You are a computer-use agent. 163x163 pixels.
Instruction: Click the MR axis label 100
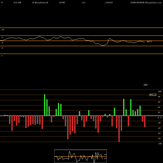(159, 92)
